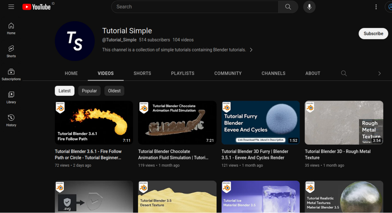Open Fire Follow Path video thumbnail

tap(94, 123)
